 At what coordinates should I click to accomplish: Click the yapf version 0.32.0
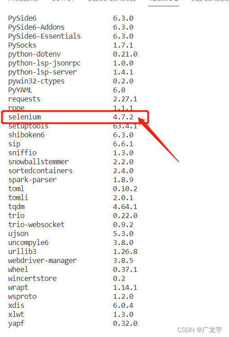point(125,324)
